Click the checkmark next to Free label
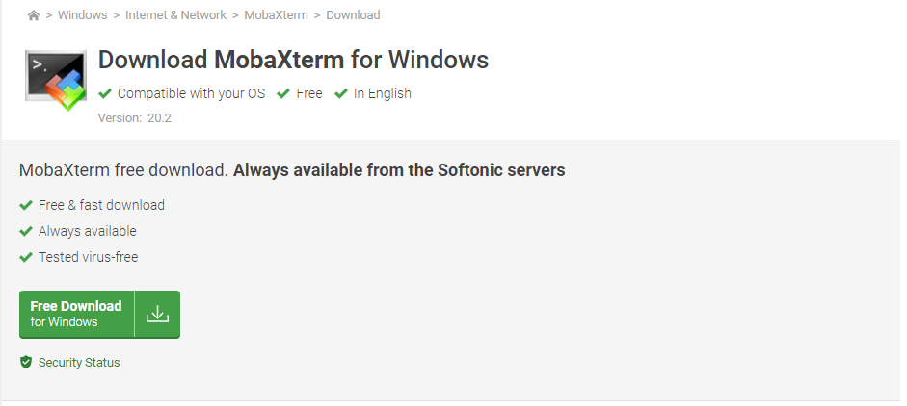 (283, 93)
